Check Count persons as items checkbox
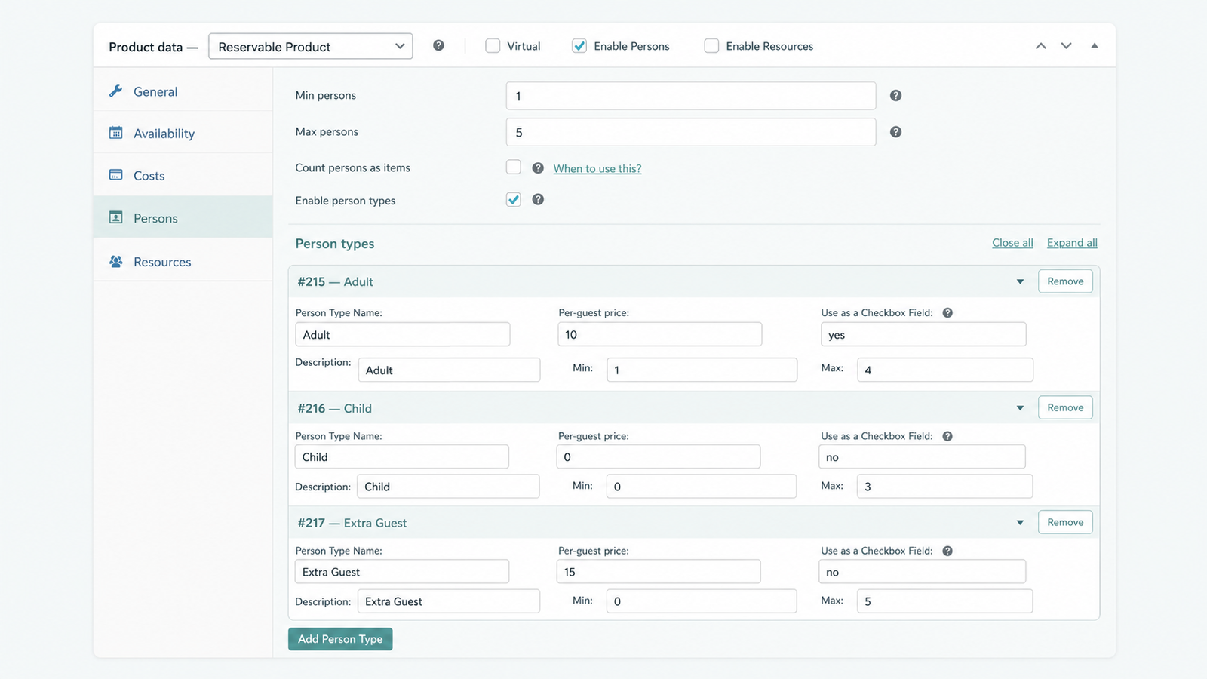1207x679 pixels. tap(514, 167)
